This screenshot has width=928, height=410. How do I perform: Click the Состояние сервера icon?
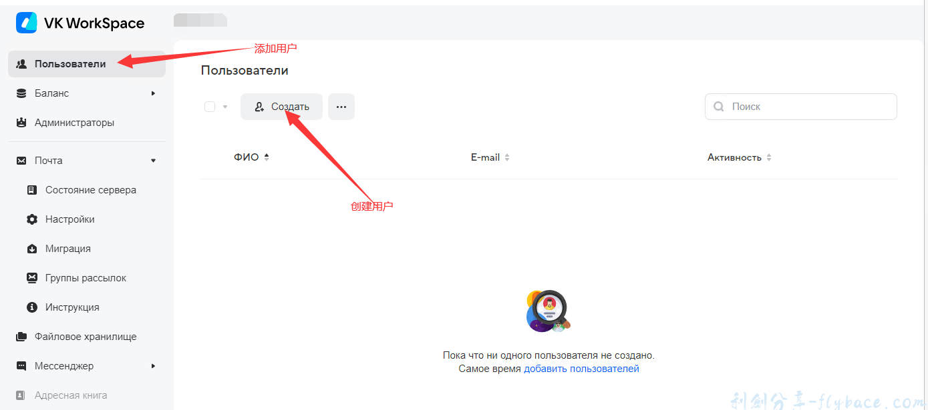coord(32,190)
